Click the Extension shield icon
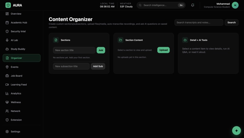Viewport: 244px width, 138px height. click(7, 120)
